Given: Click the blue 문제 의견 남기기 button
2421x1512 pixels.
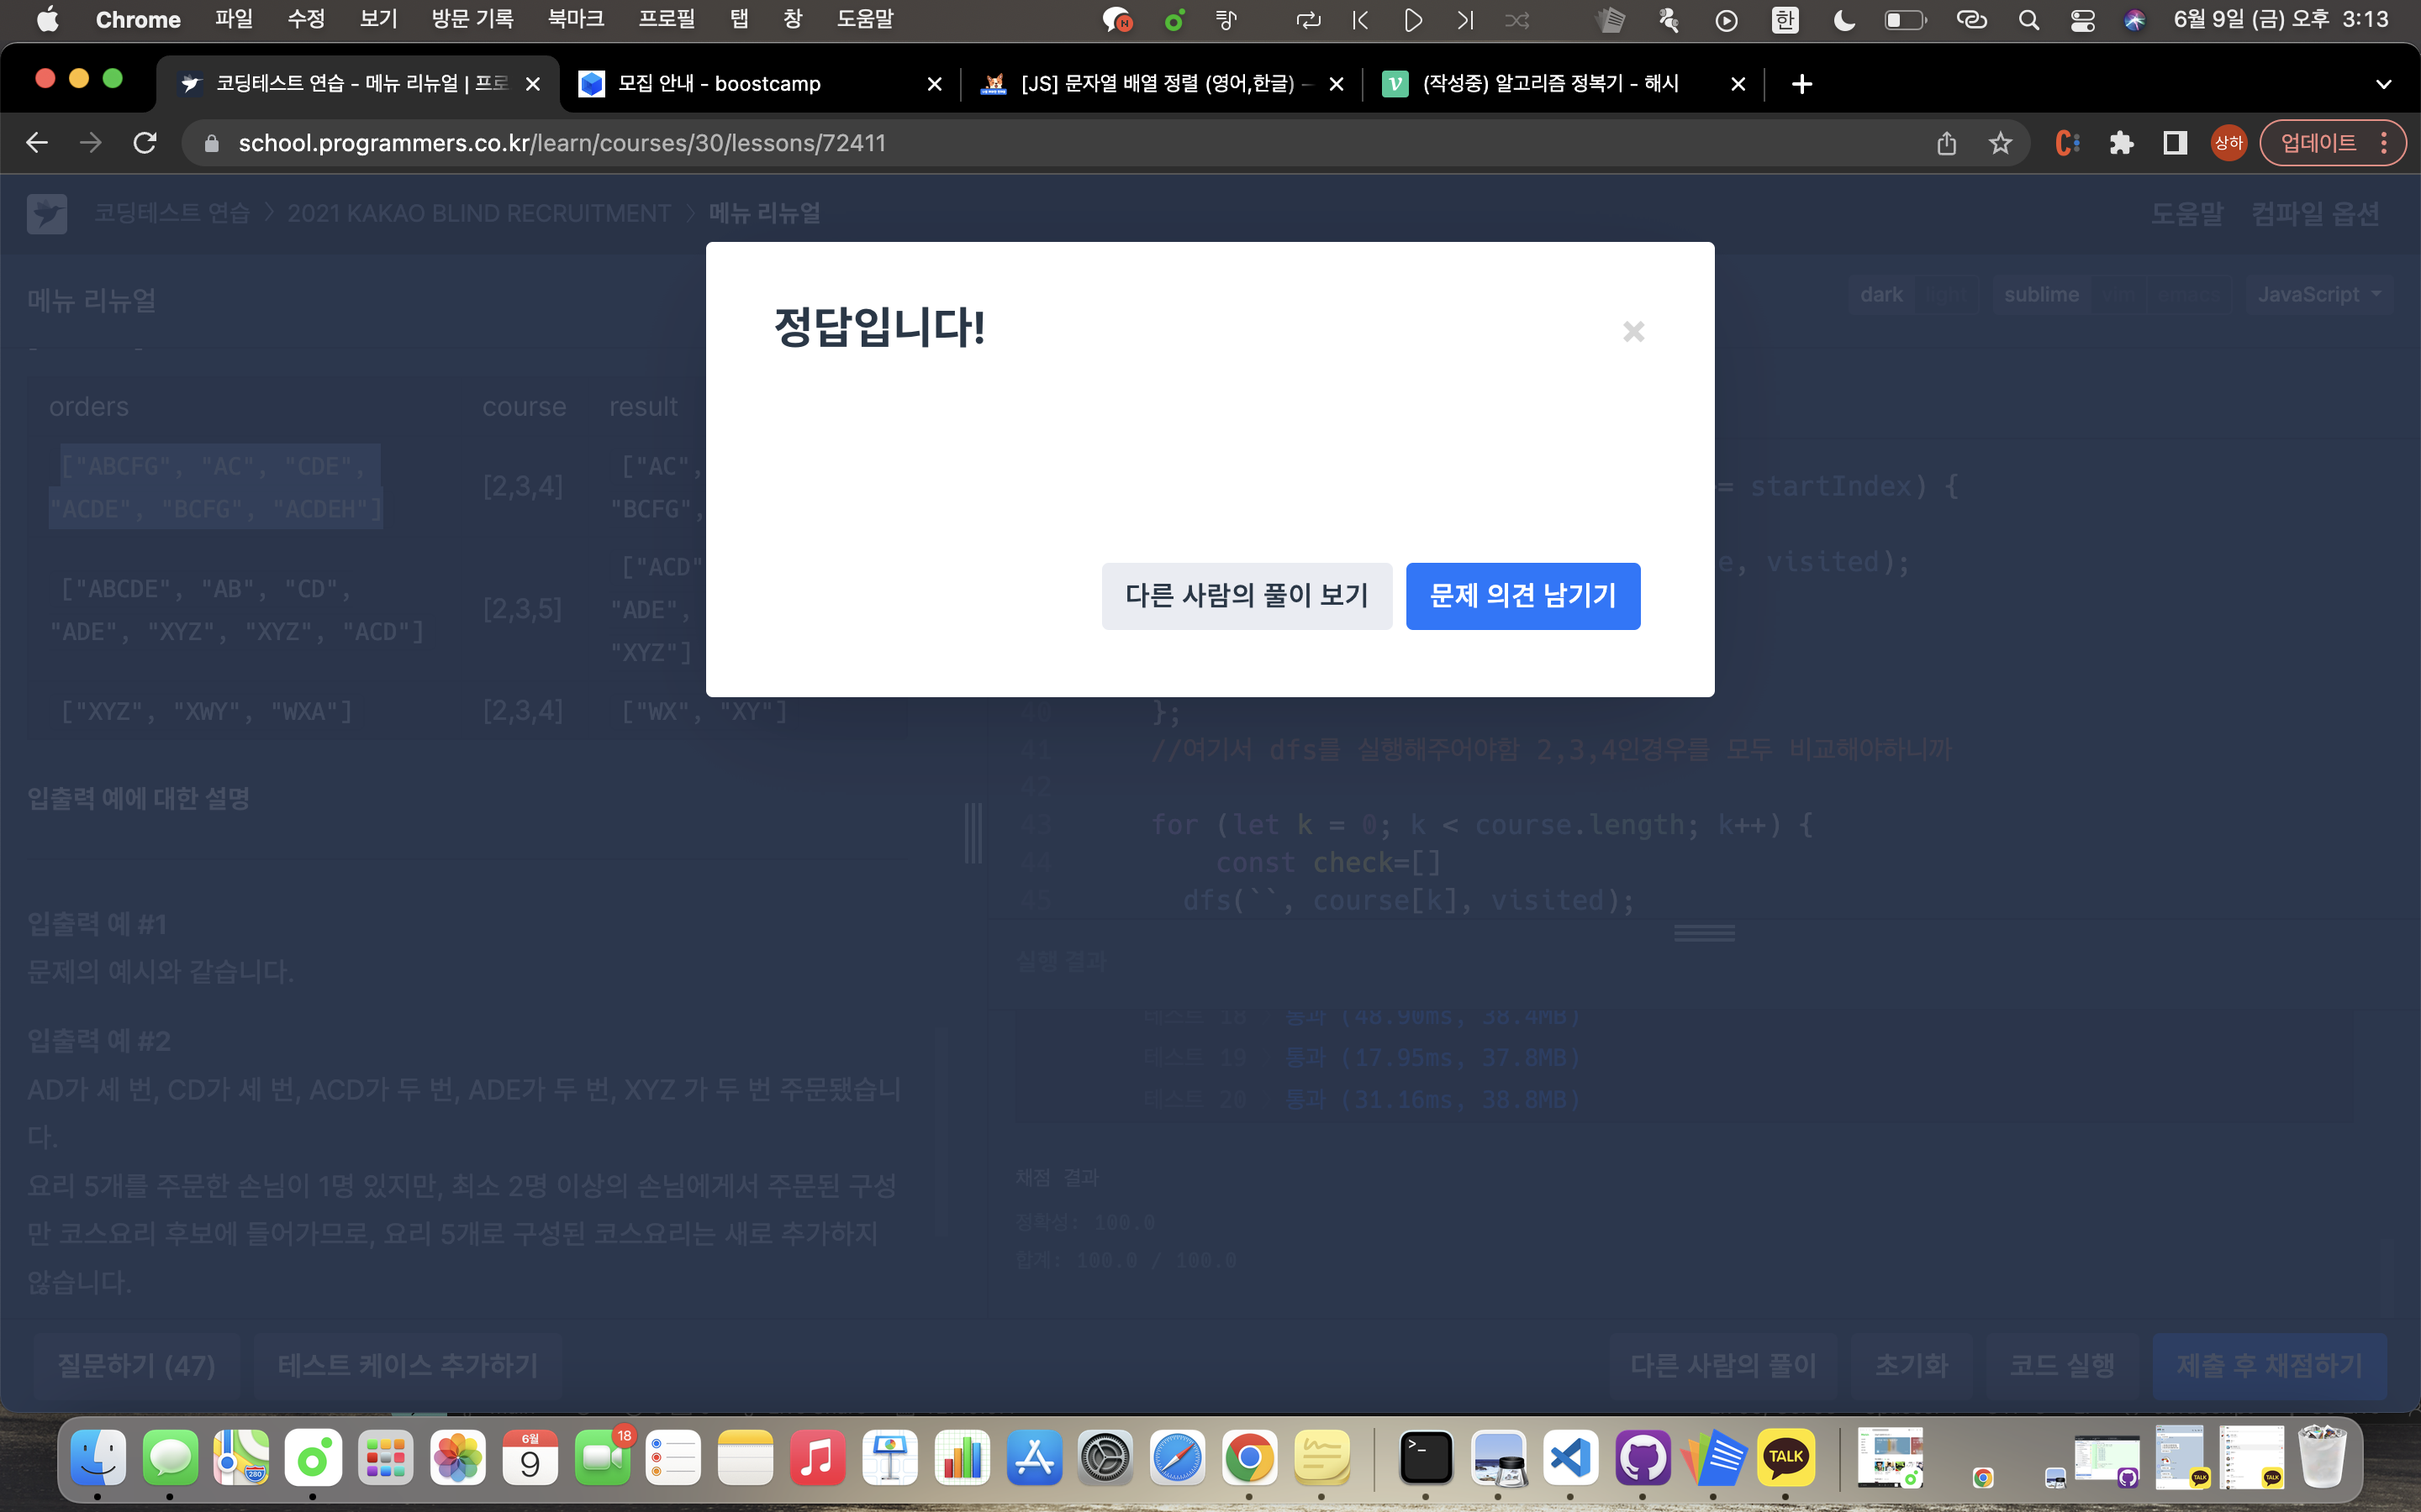Looking at the screenshot, I should [x=1522, y=596].
